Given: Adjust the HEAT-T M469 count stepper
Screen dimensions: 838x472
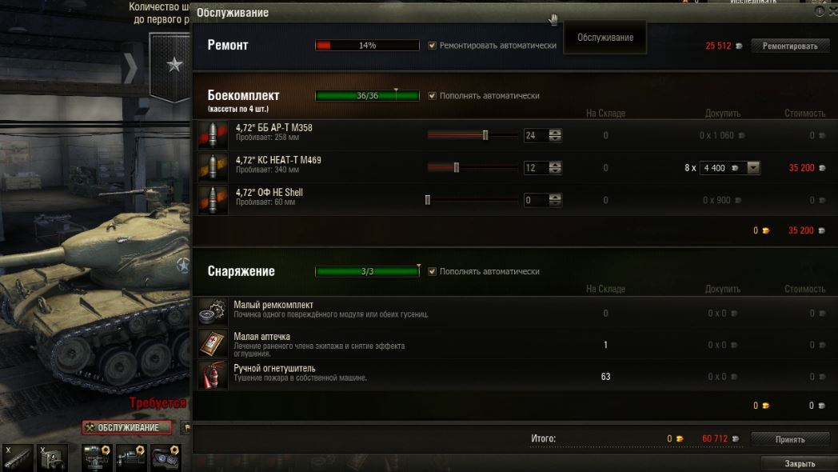Looking at the screenshot, I should click(555, 168).
